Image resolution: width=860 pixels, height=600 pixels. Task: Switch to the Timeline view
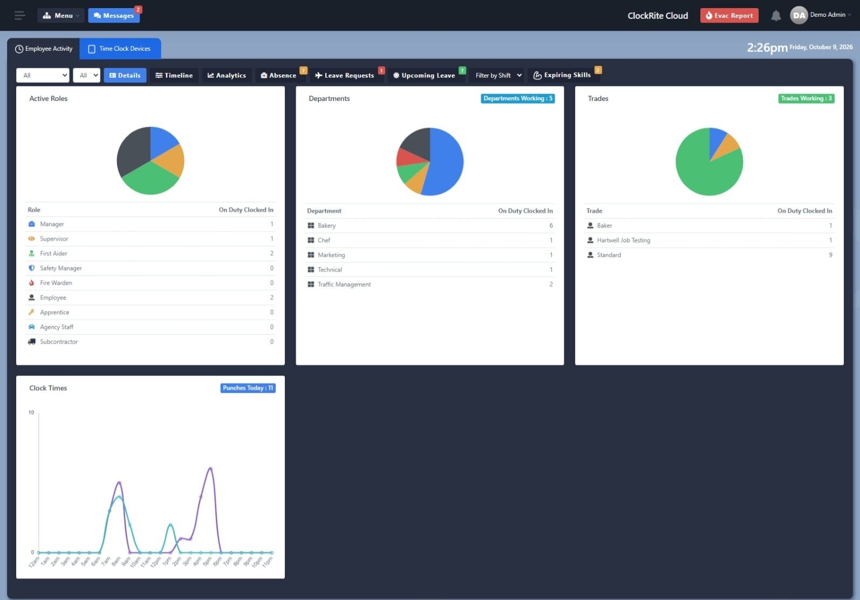174,76
